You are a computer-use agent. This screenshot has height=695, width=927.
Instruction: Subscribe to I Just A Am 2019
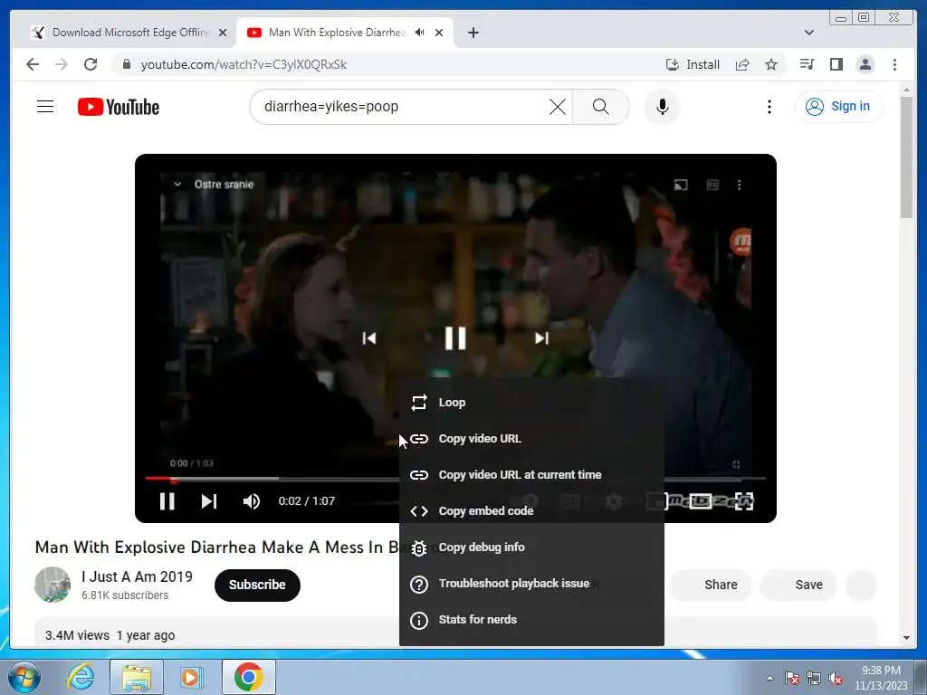[x=257, y=586]
